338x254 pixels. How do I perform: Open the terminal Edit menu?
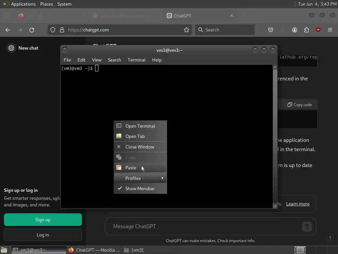click(82, 60)
